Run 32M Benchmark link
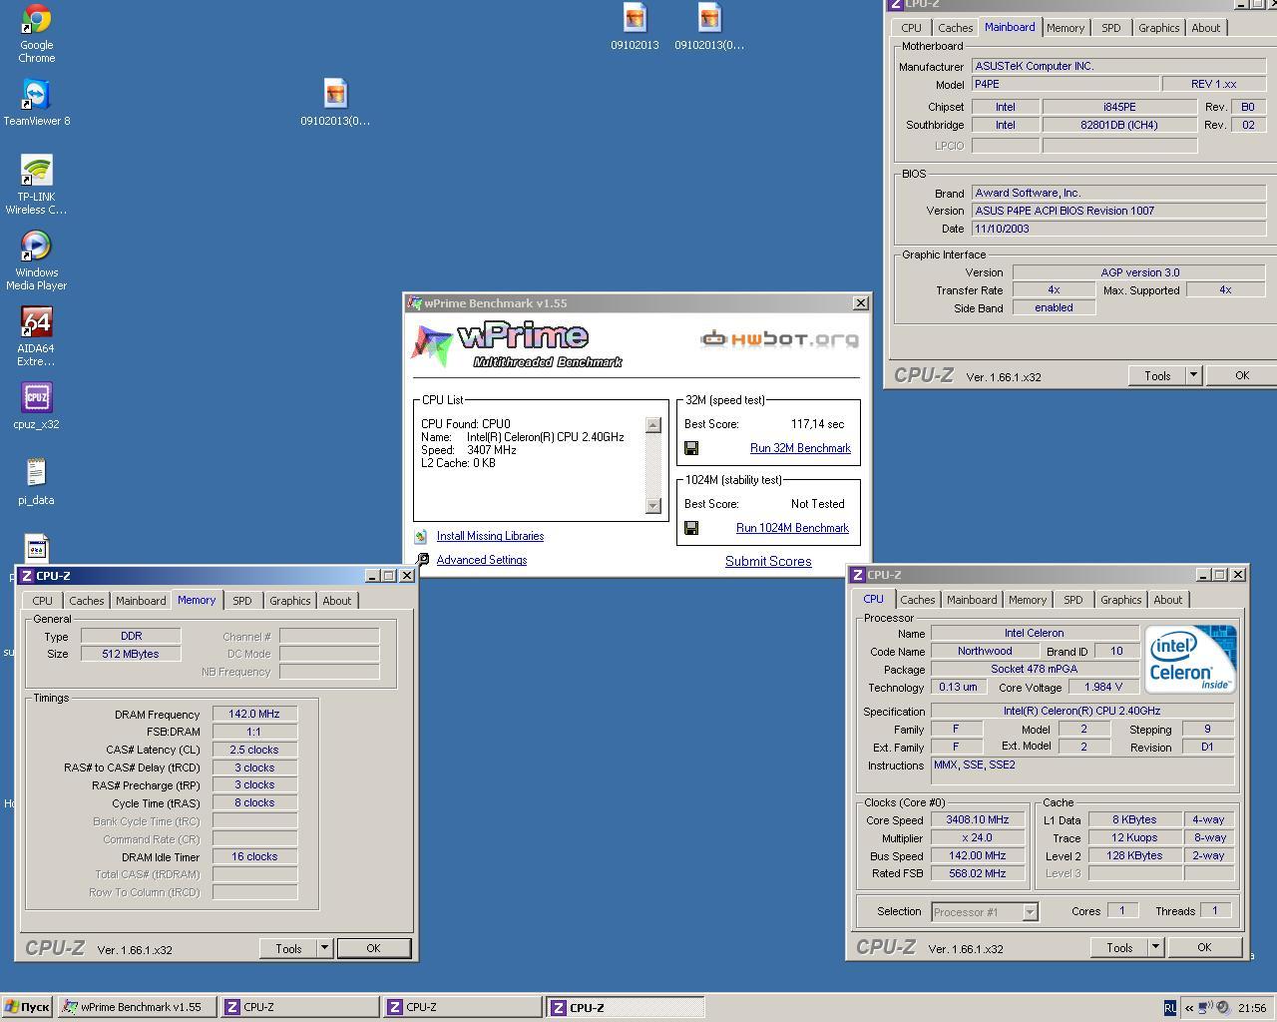Screen dimensions: 1277x1022 (x=800, y=448)
